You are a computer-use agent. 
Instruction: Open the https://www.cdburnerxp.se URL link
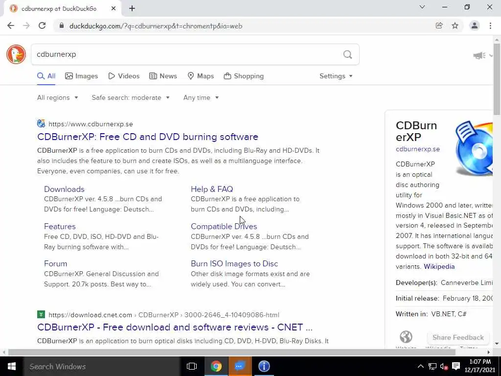click(91, 124)
